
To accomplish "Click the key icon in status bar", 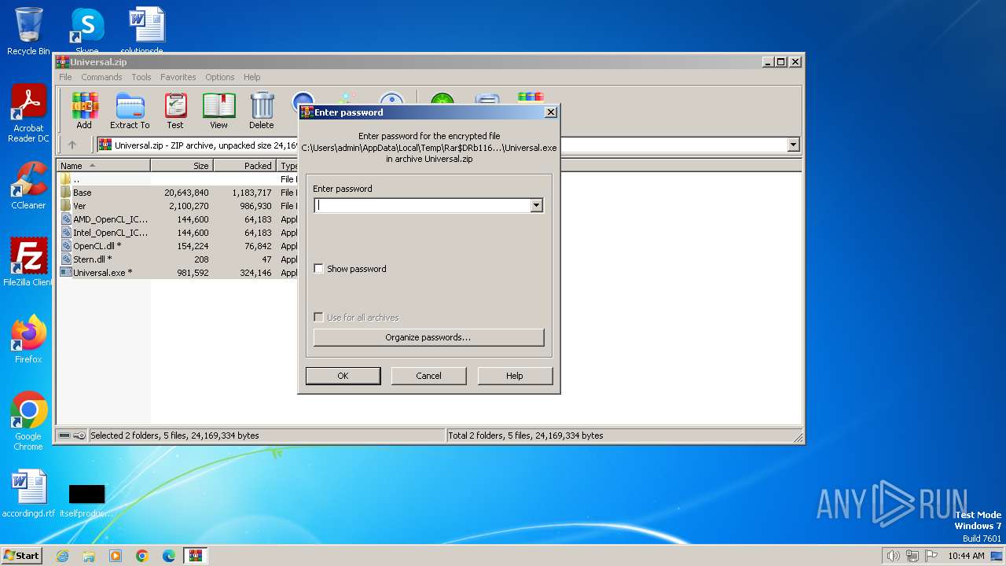I will tap(79, 436).
